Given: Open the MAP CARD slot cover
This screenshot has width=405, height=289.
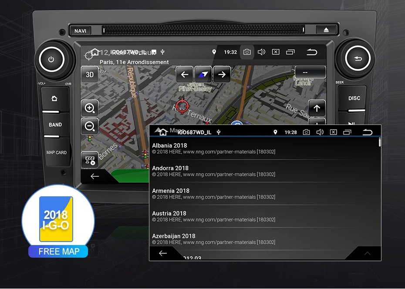Looking at the screenshot, I should point(57,152).
